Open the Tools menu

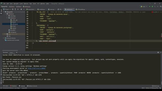[x=34, y=4]
